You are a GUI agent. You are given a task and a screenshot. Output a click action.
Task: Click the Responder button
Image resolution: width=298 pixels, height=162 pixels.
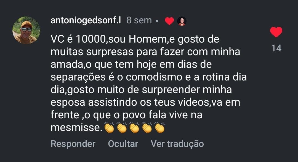click(73, 144)
